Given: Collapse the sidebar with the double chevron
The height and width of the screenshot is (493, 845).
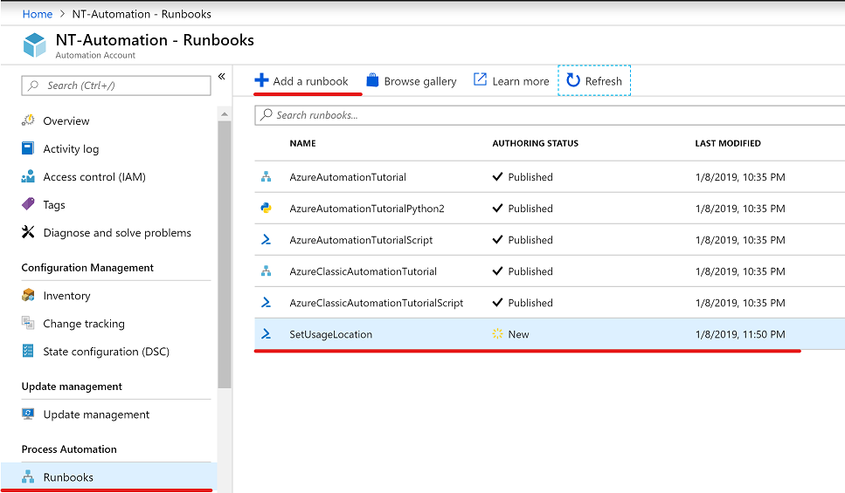Looking at the screenshot, I should pos(221,77).
